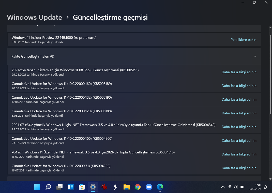Select the .NET Framework Önizlemesi KB5004342 title
272x193 pixels.
click(113, 125)
